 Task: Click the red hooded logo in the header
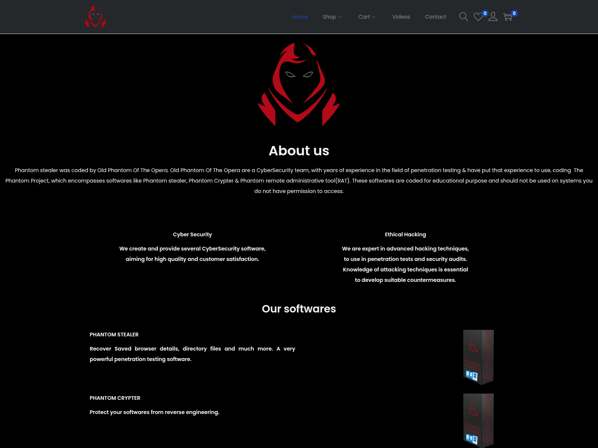(96, 17)
